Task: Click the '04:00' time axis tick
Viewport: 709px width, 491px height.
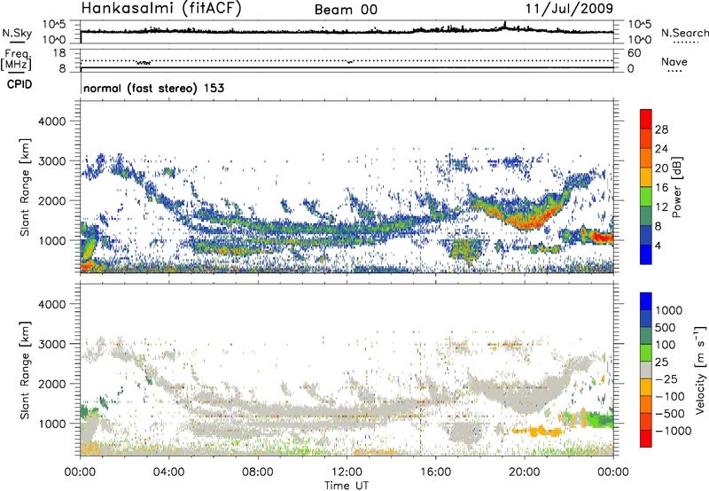Action: tap(168, 472)
